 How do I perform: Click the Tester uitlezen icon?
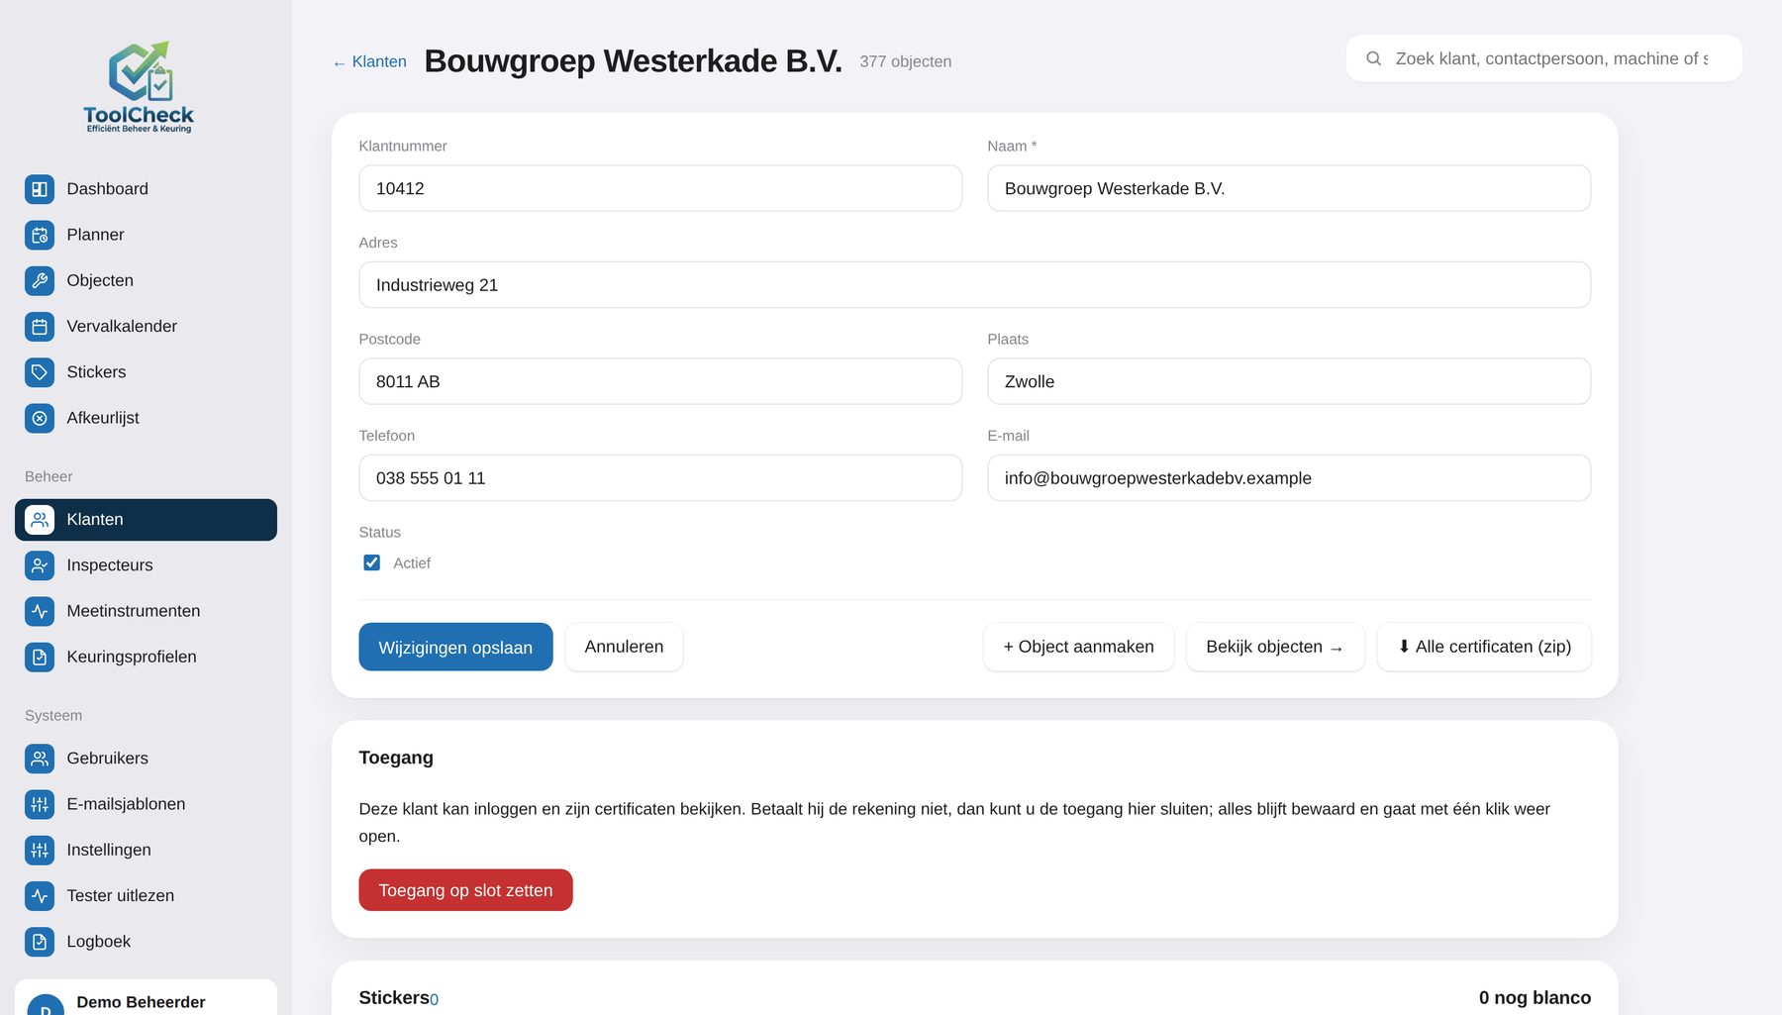[40, 896]
